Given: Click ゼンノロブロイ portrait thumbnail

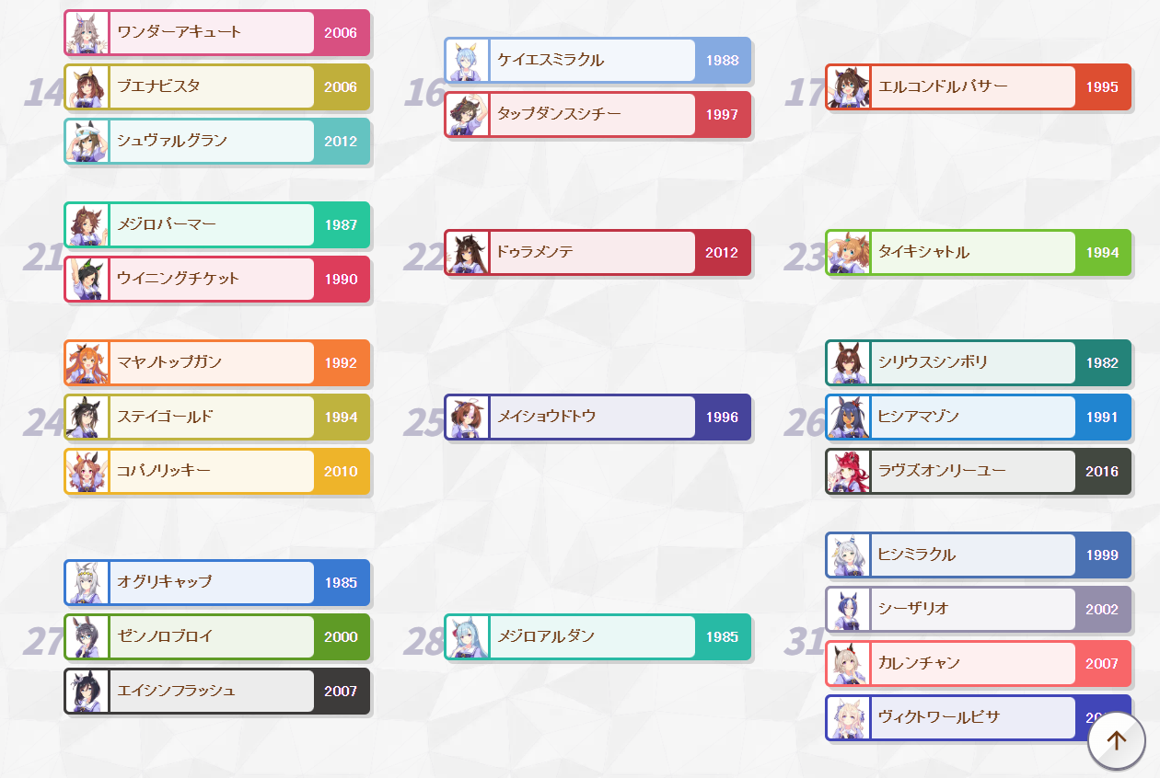Looking at the screenshot, I should coord(87,637).
